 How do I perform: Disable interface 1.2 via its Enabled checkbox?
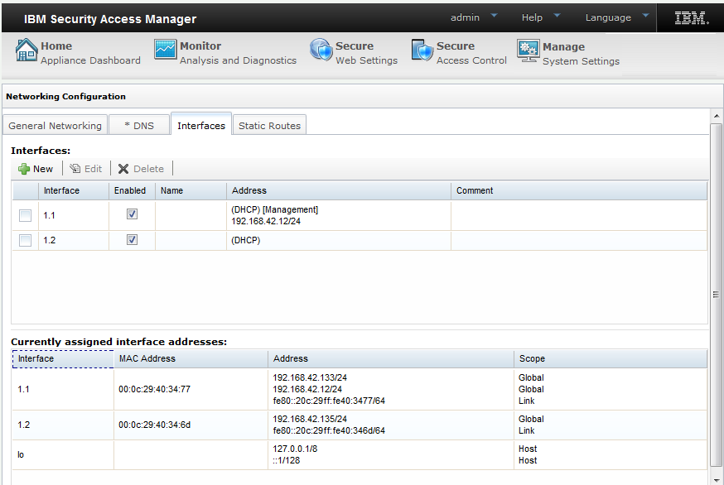[x=131, y=240]
